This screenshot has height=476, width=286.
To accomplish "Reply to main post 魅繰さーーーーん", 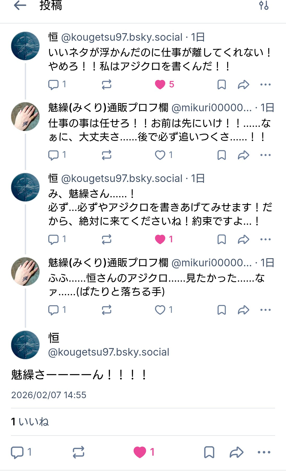I will (17, 452).
